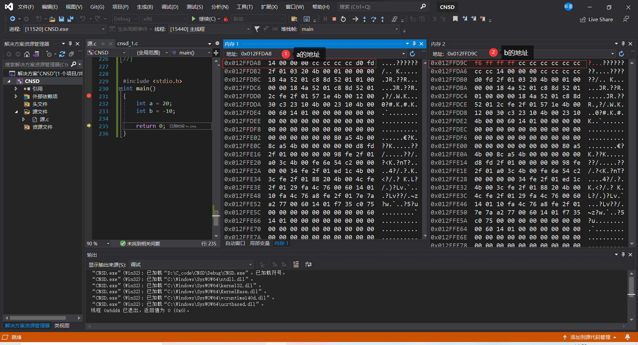The width and height of the screenshot is (638, 345).
Task: Click the Step Out up-arrow icon
Action: [x=382, y=19]
